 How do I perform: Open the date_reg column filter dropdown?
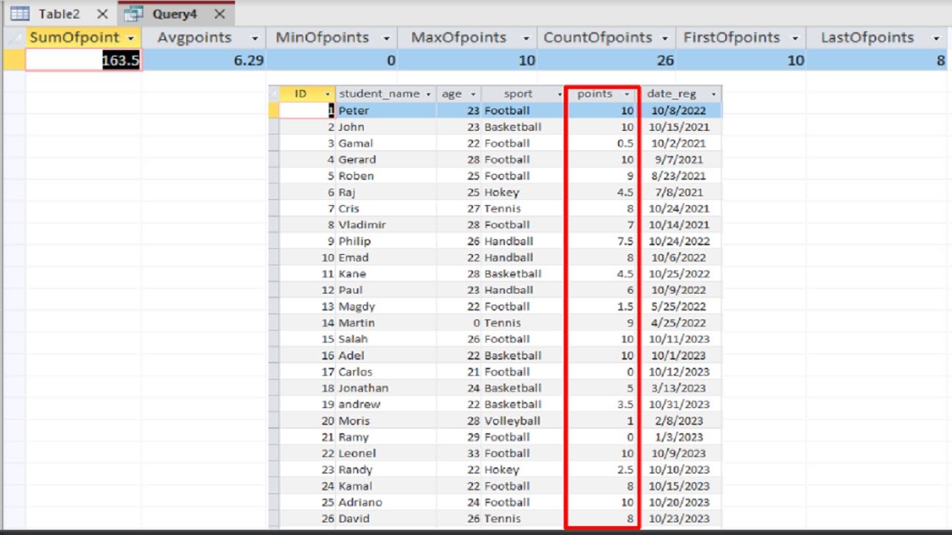click(x=713, y=94)
